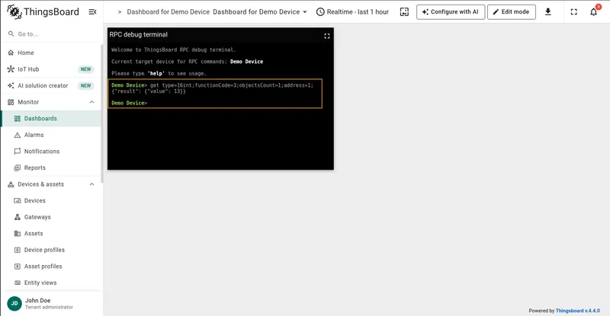Open Device profiles page
The image size is (610, 316).
(x=51, y=250)
